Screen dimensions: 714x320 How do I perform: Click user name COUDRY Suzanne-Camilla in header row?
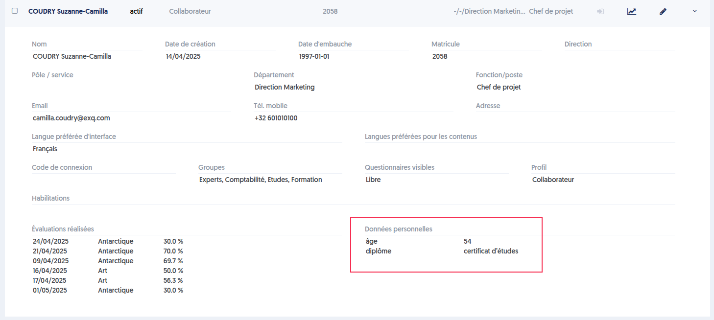pyautogui.click(x=68, y=11)
